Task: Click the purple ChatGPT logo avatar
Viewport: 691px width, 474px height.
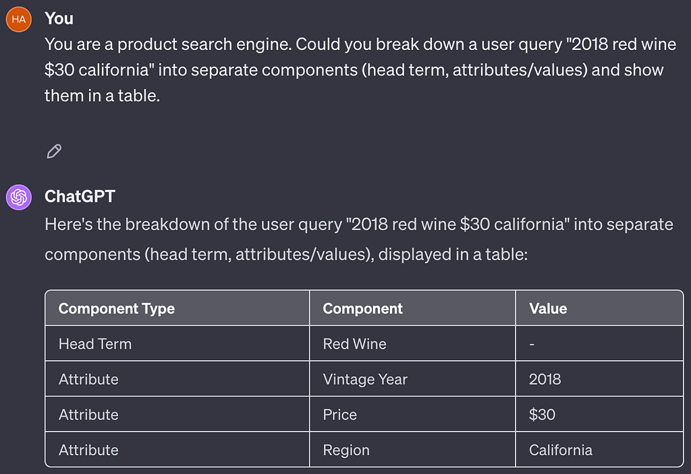Action: coord(18,197)
